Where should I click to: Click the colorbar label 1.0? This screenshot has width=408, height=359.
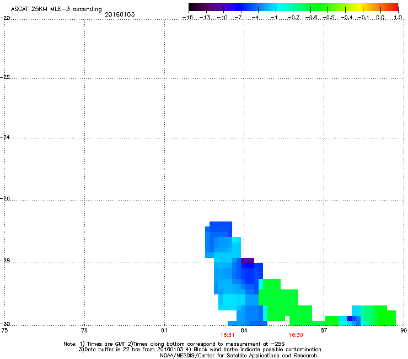coord(398,18)
